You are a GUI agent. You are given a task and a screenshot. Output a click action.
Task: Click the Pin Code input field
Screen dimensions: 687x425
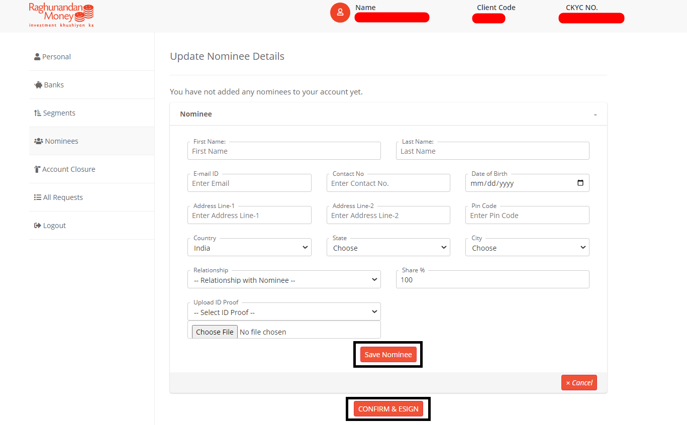click(x=527, y=215)
